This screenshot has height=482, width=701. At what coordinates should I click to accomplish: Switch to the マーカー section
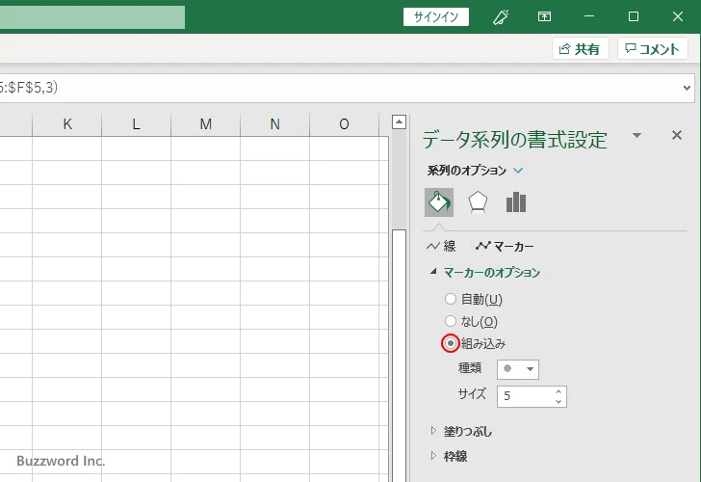[505, 246]
